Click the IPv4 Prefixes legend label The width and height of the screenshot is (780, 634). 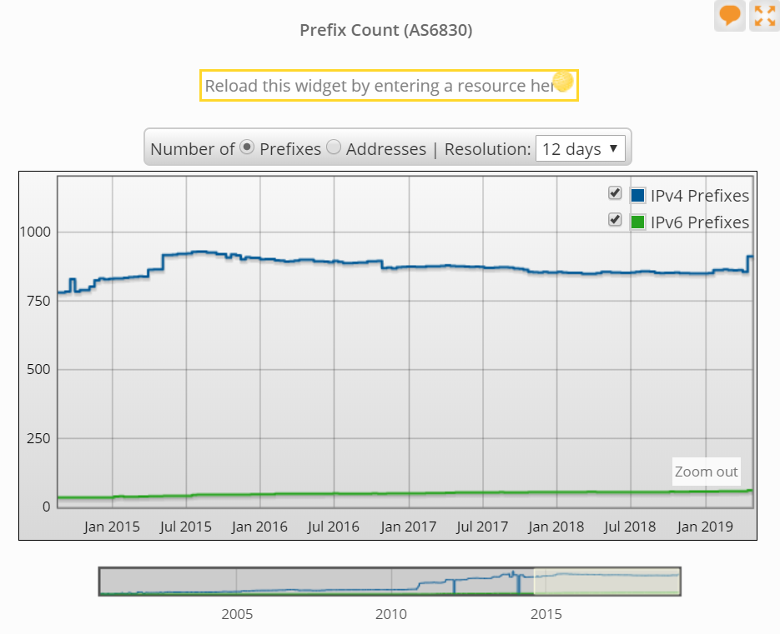click(x=699, y=196)
